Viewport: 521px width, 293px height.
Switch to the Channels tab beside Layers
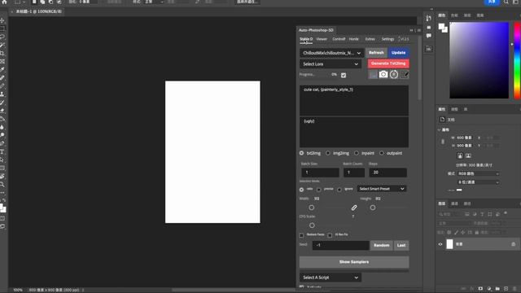(454, 203)
